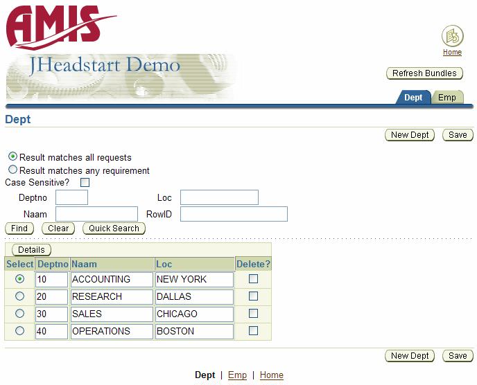Check Delete for the ACCOUNTING row
The height and width of the screenshot is (385, 477).
point(254,278)
